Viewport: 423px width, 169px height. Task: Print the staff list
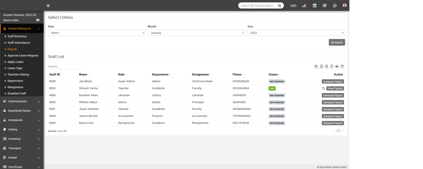(x=337, y=66)
